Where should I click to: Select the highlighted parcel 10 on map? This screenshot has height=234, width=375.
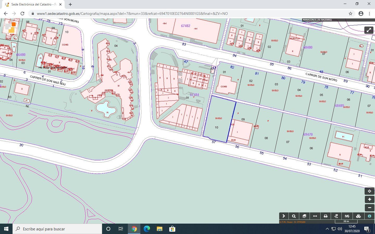point(218,122)
